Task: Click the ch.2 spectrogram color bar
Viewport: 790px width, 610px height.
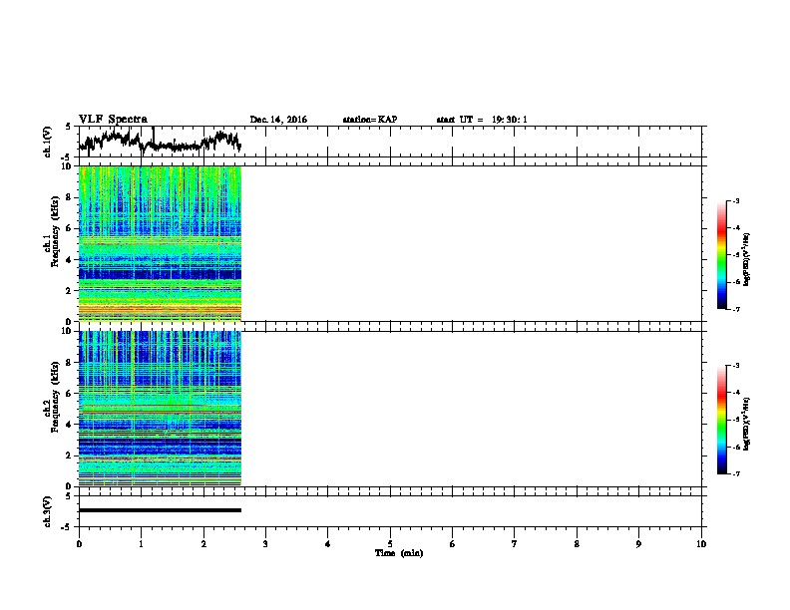Action: point(722,420)
